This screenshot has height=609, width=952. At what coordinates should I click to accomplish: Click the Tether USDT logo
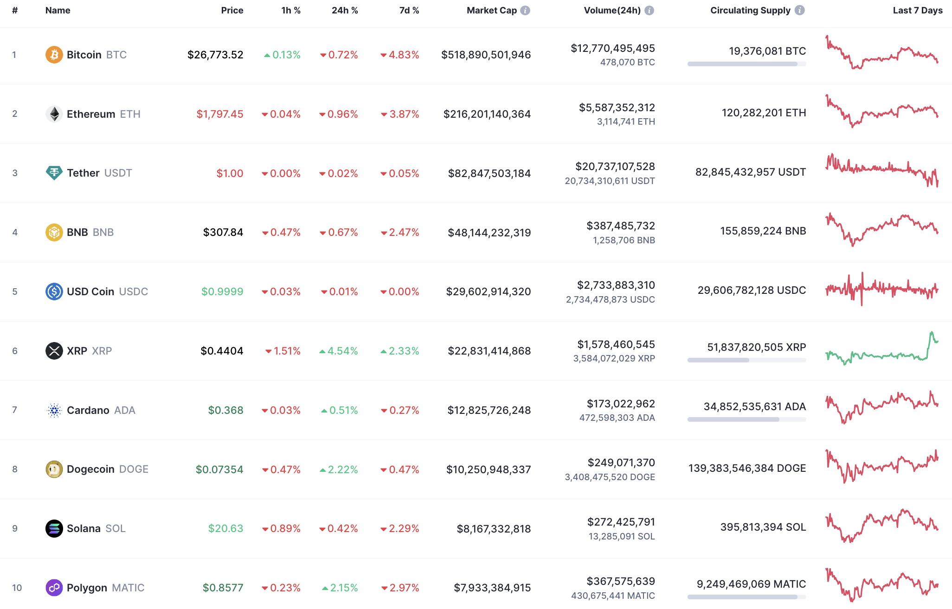tap(54, 172)
